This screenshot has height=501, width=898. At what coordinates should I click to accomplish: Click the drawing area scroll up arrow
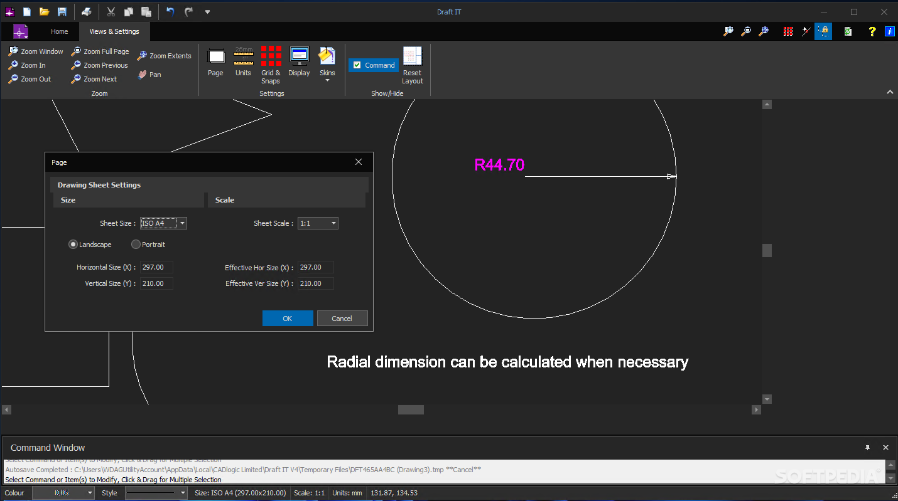pos(767,105)
